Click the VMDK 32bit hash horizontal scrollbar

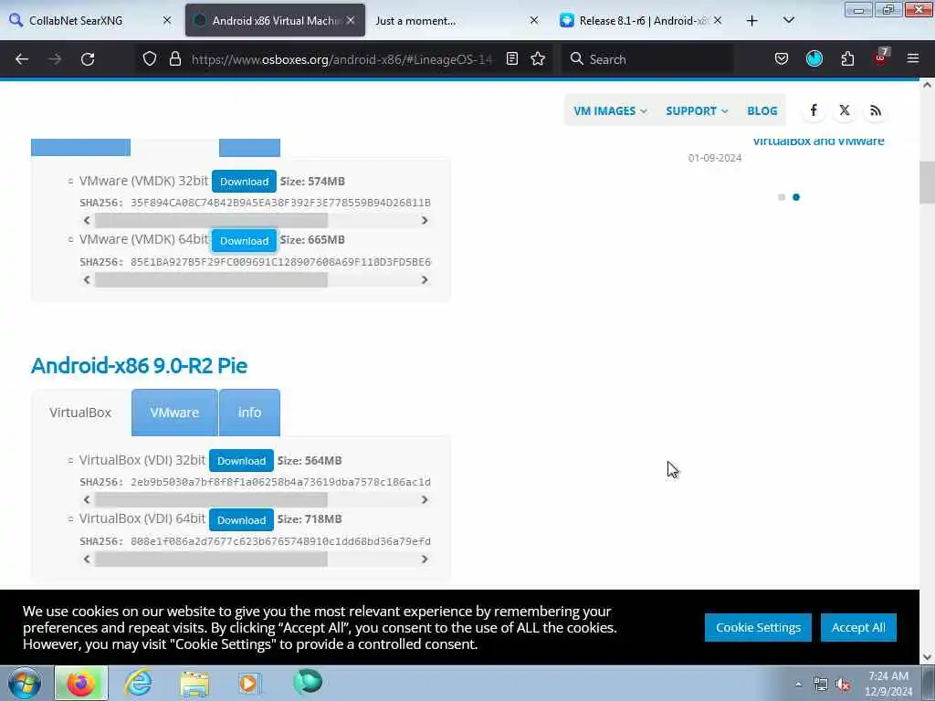211,221
